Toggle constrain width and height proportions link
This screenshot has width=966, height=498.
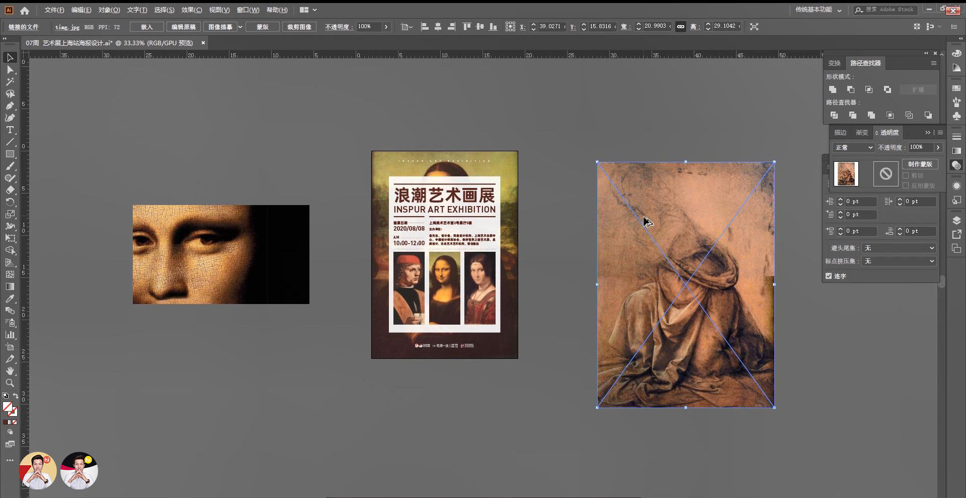click(x=681, y=27)
